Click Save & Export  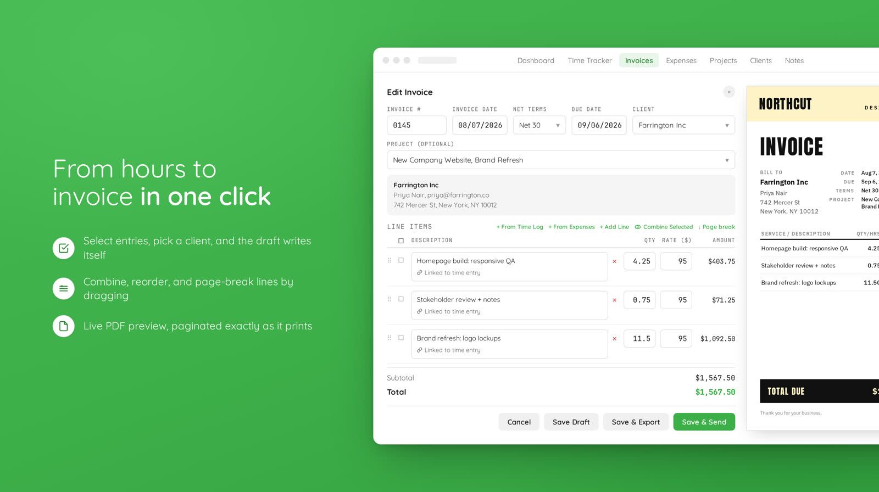point(636,422)
